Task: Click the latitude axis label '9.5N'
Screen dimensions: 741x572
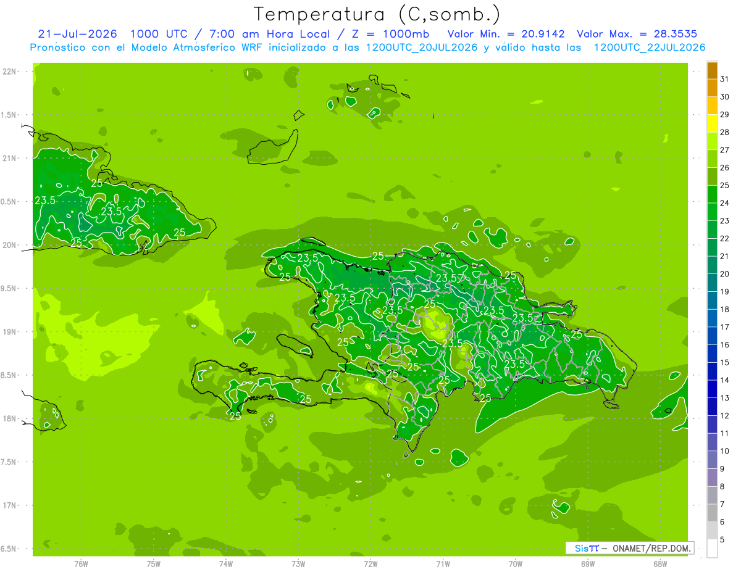Action: pyautogui.click(x=9, y=288)
